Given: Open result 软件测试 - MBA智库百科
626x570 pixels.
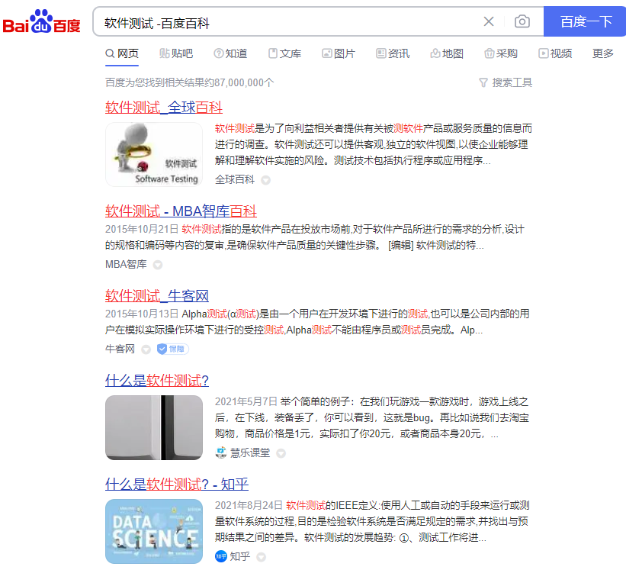Looking at the screenshot, I should click(181, 211).
